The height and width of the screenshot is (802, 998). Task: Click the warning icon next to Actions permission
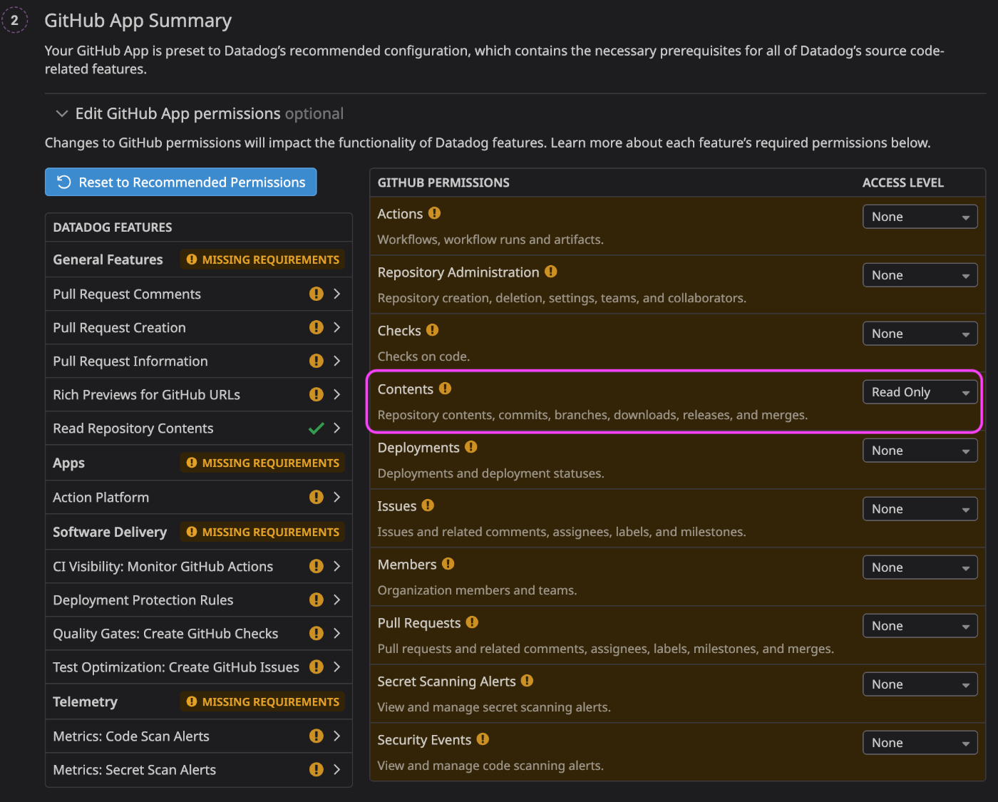(434, 213)
